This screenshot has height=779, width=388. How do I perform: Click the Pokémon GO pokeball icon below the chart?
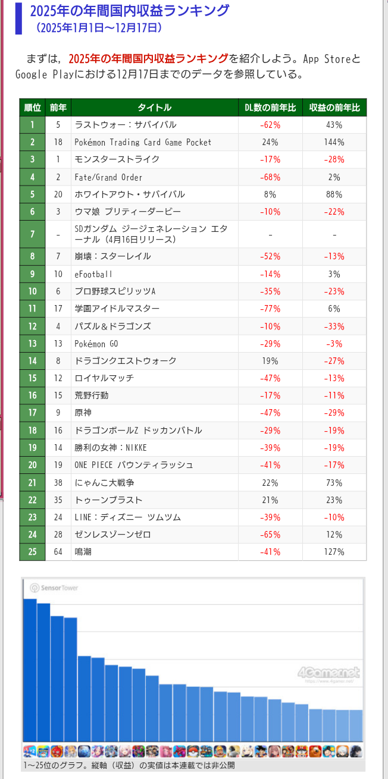pos(193,750)
